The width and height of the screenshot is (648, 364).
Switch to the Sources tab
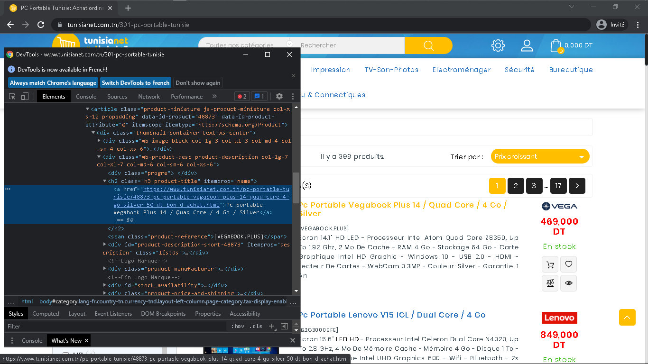[117, 96]
